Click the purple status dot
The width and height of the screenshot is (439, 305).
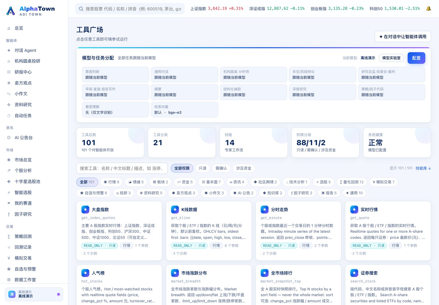[x=58, y=294]
